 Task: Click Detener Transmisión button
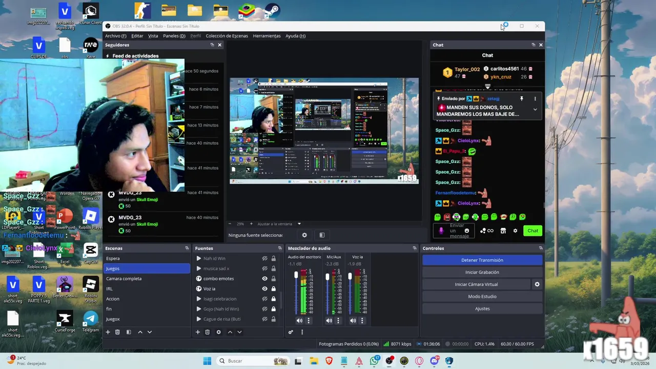[482, 260]
